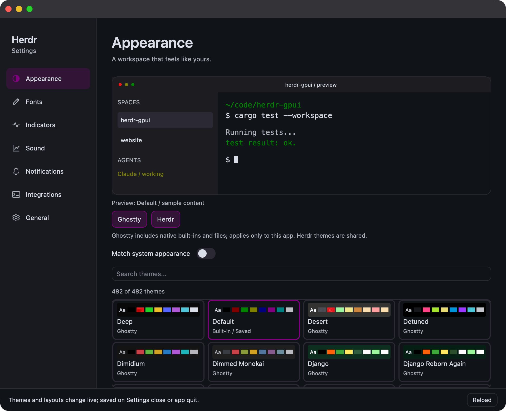Click 'Preview: Default / sample content' label
Image resolution: width=506 pixels, height=411 pixels.
point(158,203)
